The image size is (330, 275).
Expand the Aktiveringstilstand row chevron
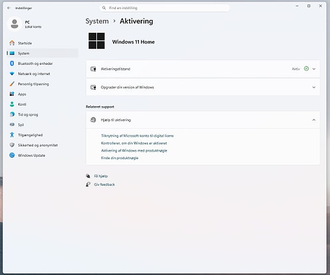(x=314, y=69)
